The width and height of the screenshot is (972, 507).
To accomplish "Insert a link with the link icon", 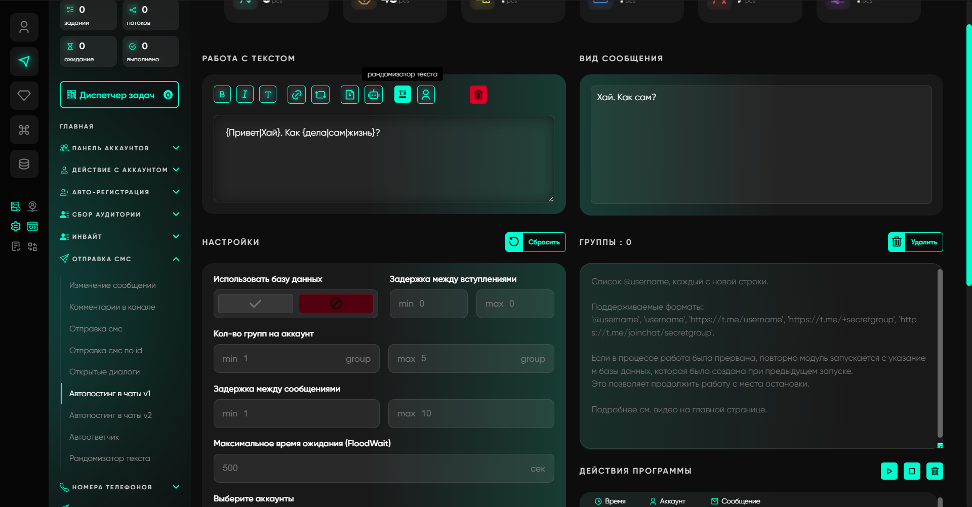I will pyautogui.click(x=297, y=95).
